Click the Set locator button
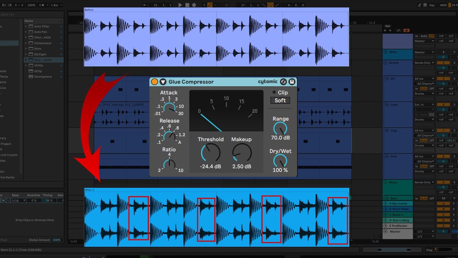This screenshot has height=258, width=458. 388,26
